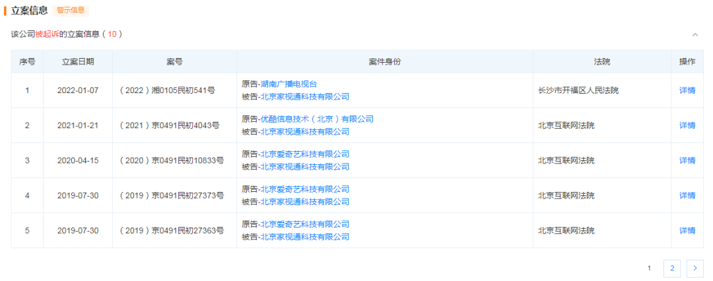Open plaintiff 北京爱奇艺科技有限公司 in row 3
This screenshot has height=281, width=713.
click(x=304, y=154)
